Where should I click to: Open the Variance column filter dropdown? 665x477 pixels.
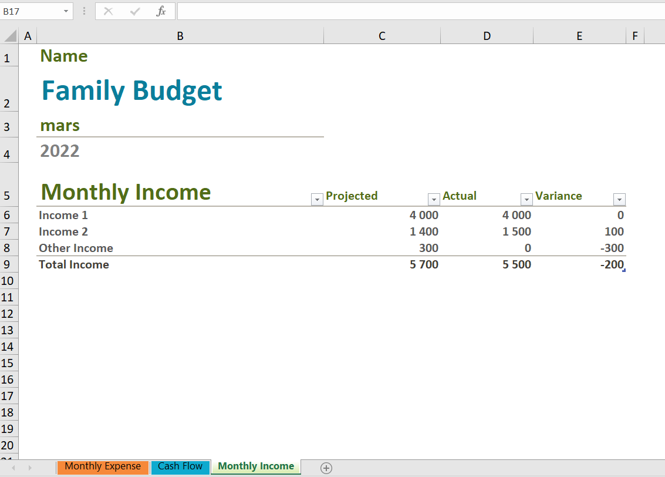619,199
